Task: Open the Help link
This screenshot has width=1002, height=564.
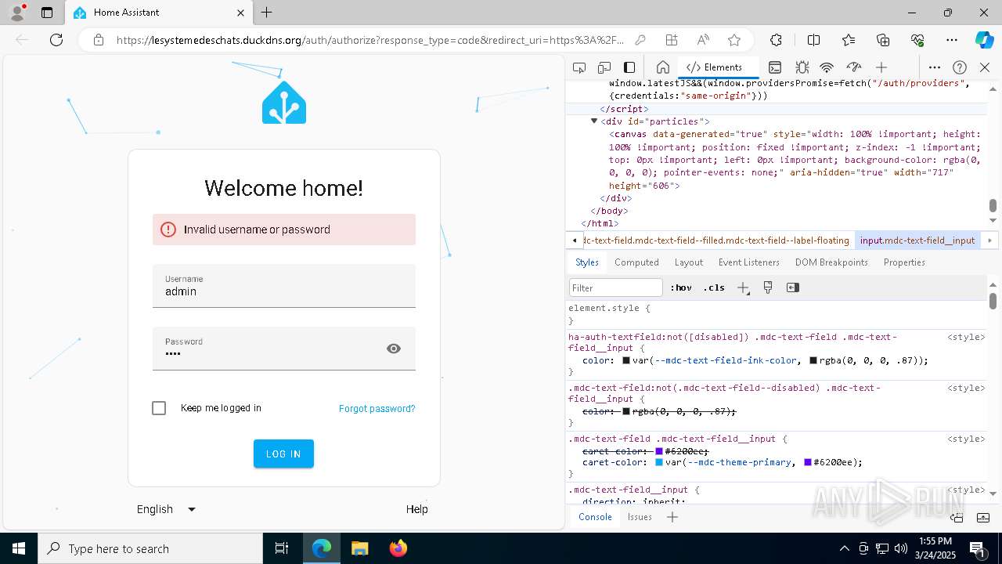Action: pyautogui.click(x=417, y=509)
